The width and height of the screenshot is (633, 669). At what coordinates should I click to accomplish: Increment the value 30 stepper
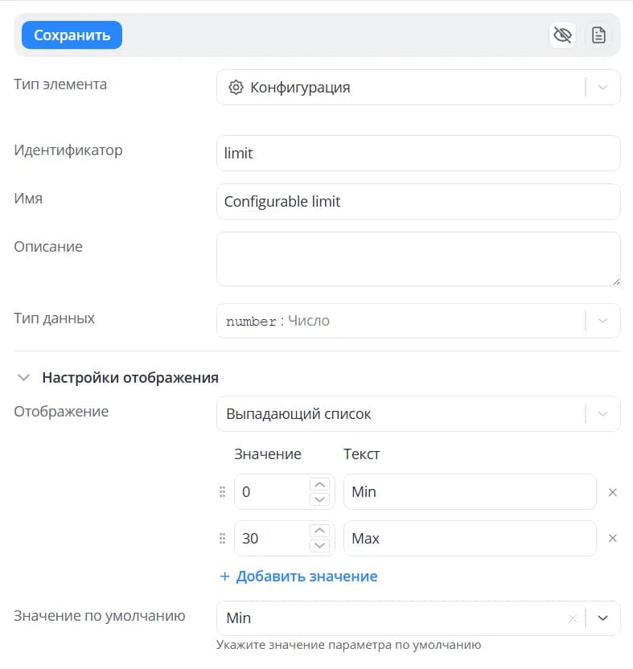click(319, 531)
